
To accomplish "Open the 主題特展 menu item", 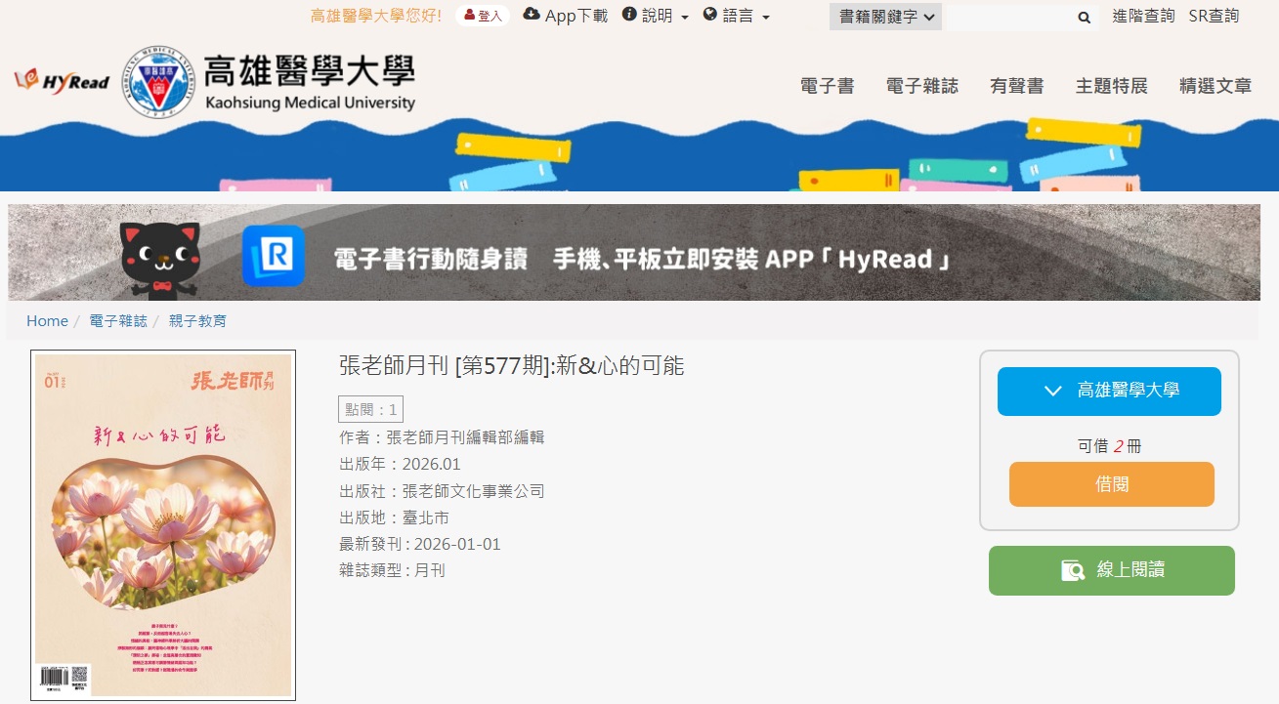I will point(1111,86).
